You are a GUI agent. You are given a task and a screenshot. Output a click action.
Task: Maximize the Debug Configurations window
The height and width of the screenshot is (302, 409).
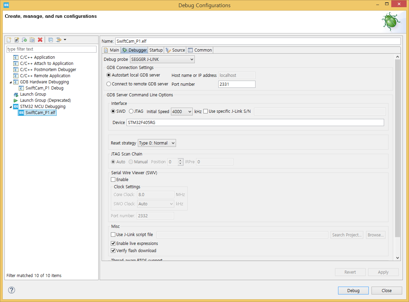(387, 4)
